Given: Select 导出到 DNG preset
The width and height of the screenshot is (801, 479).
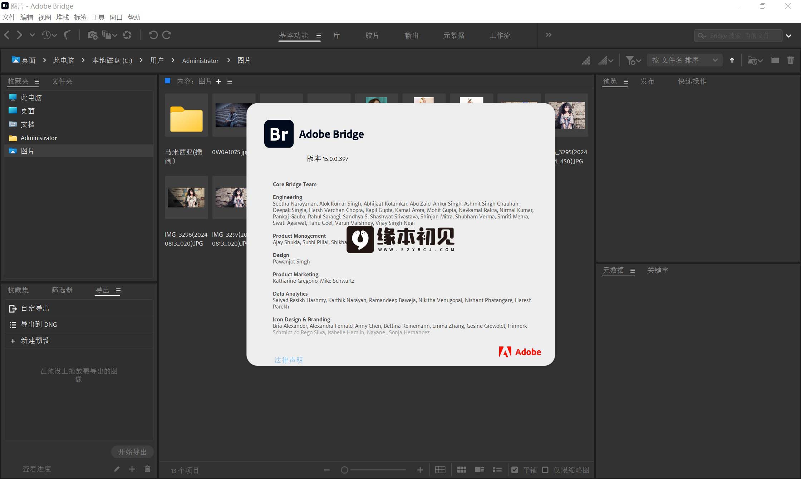Looking at the screenshot, I should pyautogui.click(x=79, y=324).
